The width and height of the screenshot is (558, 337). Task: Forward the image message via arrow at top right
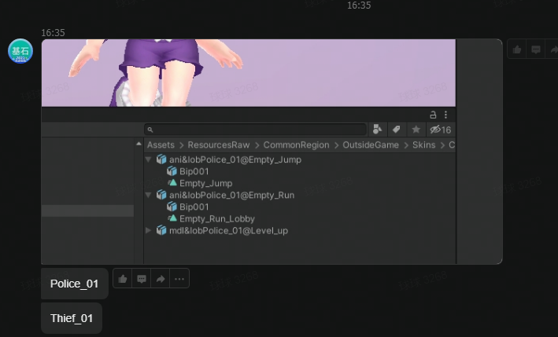pos(553,49)
